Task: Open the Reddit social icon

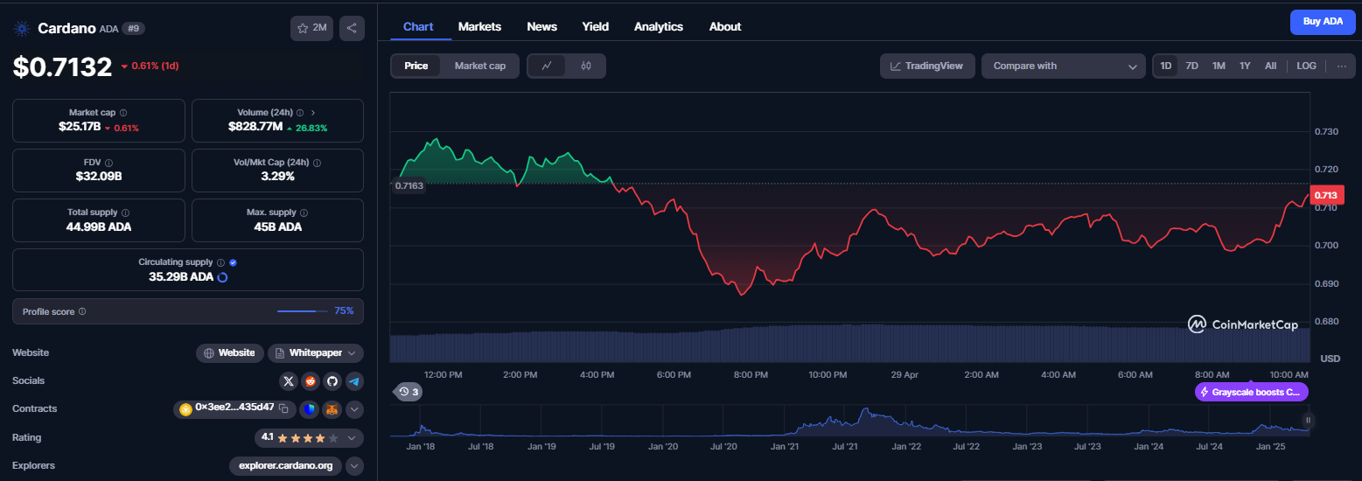Action: coord(311,381)
